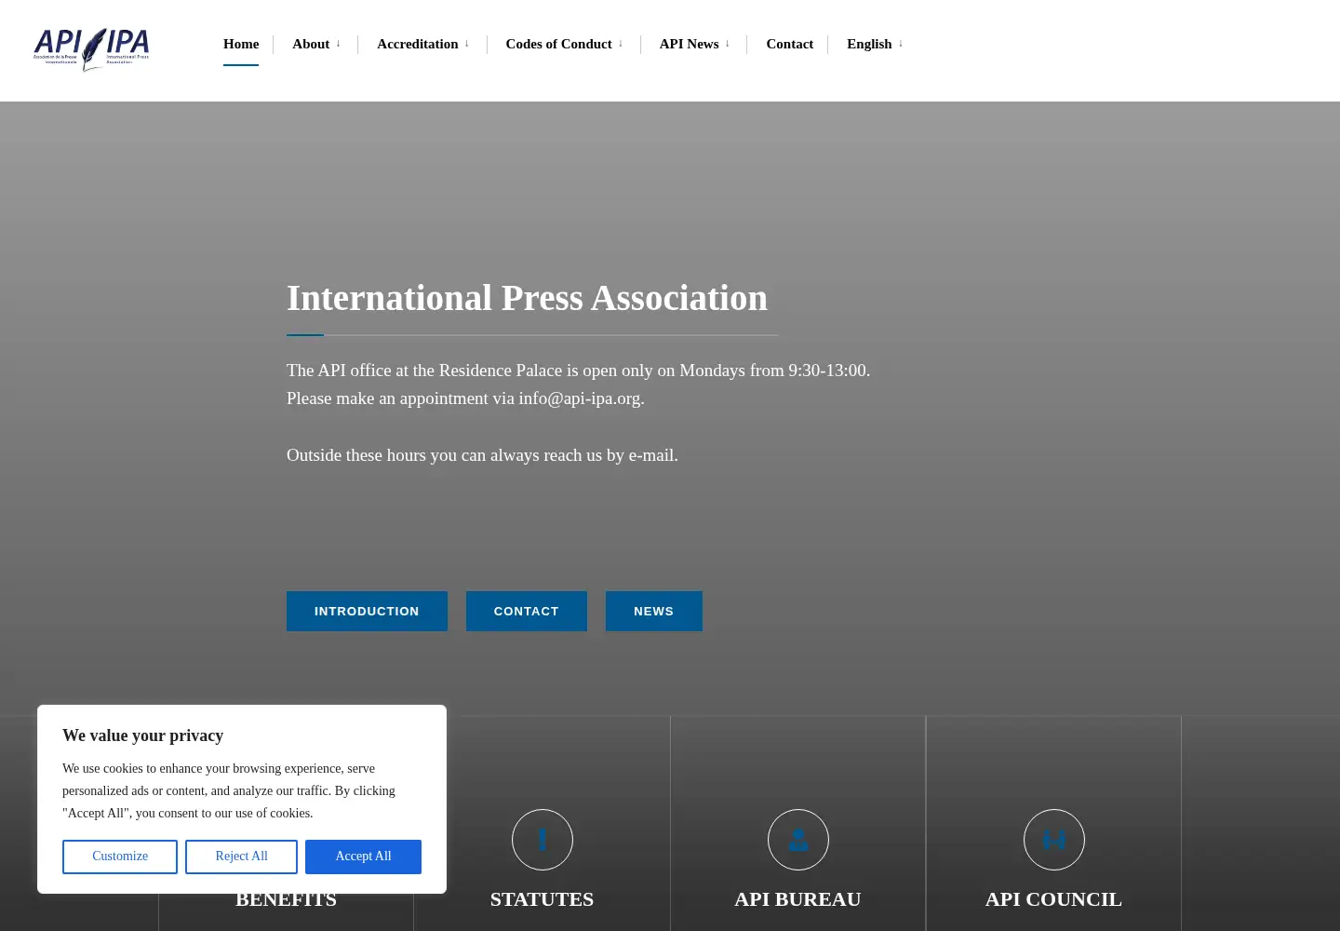Open the Codes of Conduct menu label
Image resolution: width=1340 pixels, height=931 pixels.
point(558,44)
